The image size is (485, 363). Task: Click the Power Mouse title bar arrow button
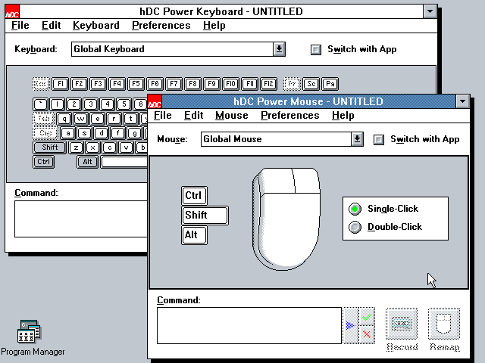462,101
